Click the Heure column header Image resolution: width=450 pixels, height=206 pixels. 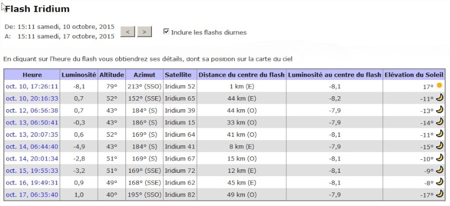point(32,75)
